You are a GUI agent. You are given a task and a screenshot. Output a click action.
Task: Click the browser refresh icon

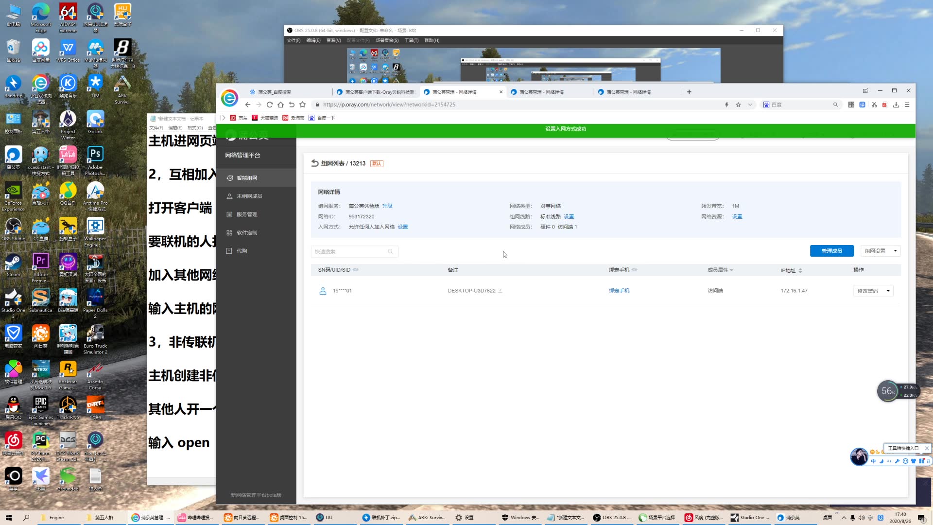[270, 105]
